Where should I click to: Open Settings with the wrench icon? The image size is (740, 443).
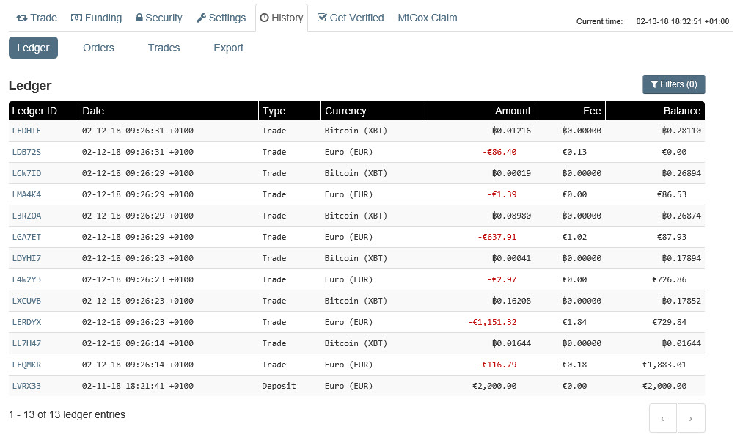pos(221,18)
